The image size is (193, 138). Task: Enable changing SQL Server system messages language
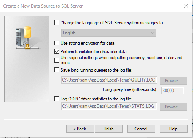57,23
